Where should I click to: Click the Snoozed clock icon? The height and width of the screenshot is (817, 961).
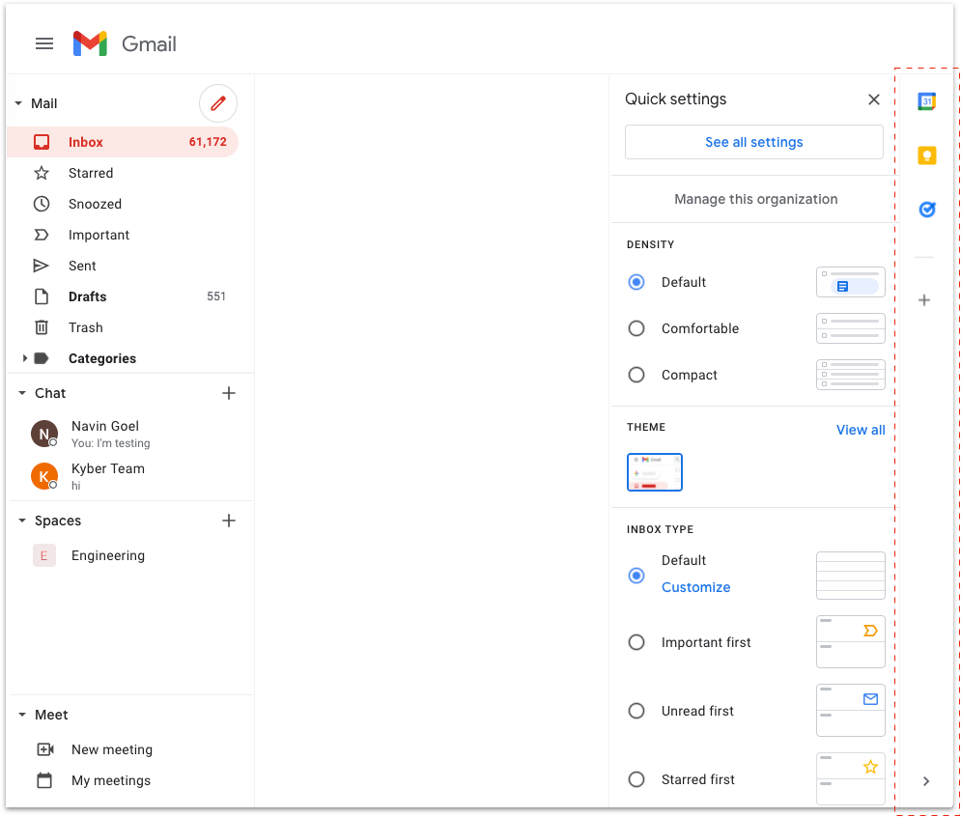[42, 204]
